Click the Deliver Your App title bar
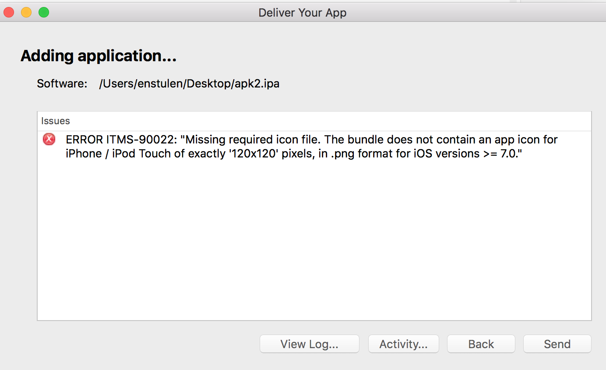Image resolution: width=606 pixels, height=370 pixels. [x=302, y=12]
